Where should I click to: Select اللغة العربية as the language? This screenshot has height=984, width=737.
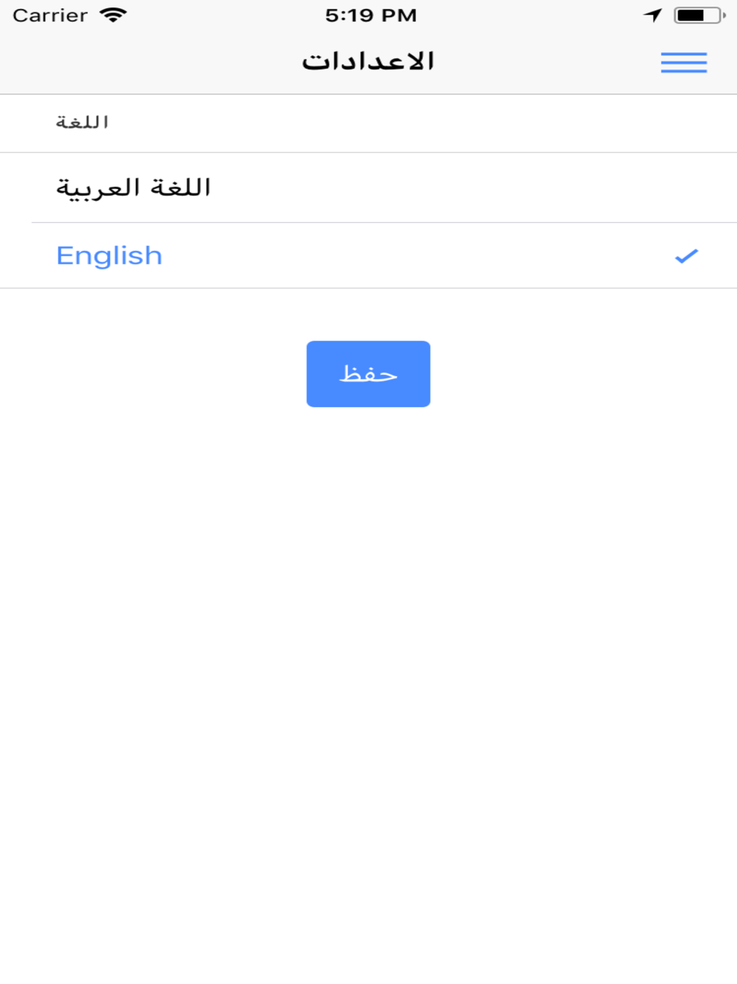368,187
